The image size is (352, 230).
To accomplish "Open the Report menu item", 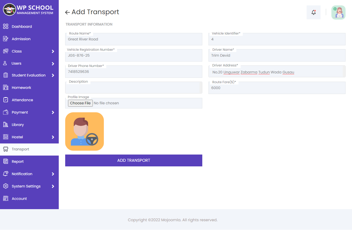I will 29,161.
